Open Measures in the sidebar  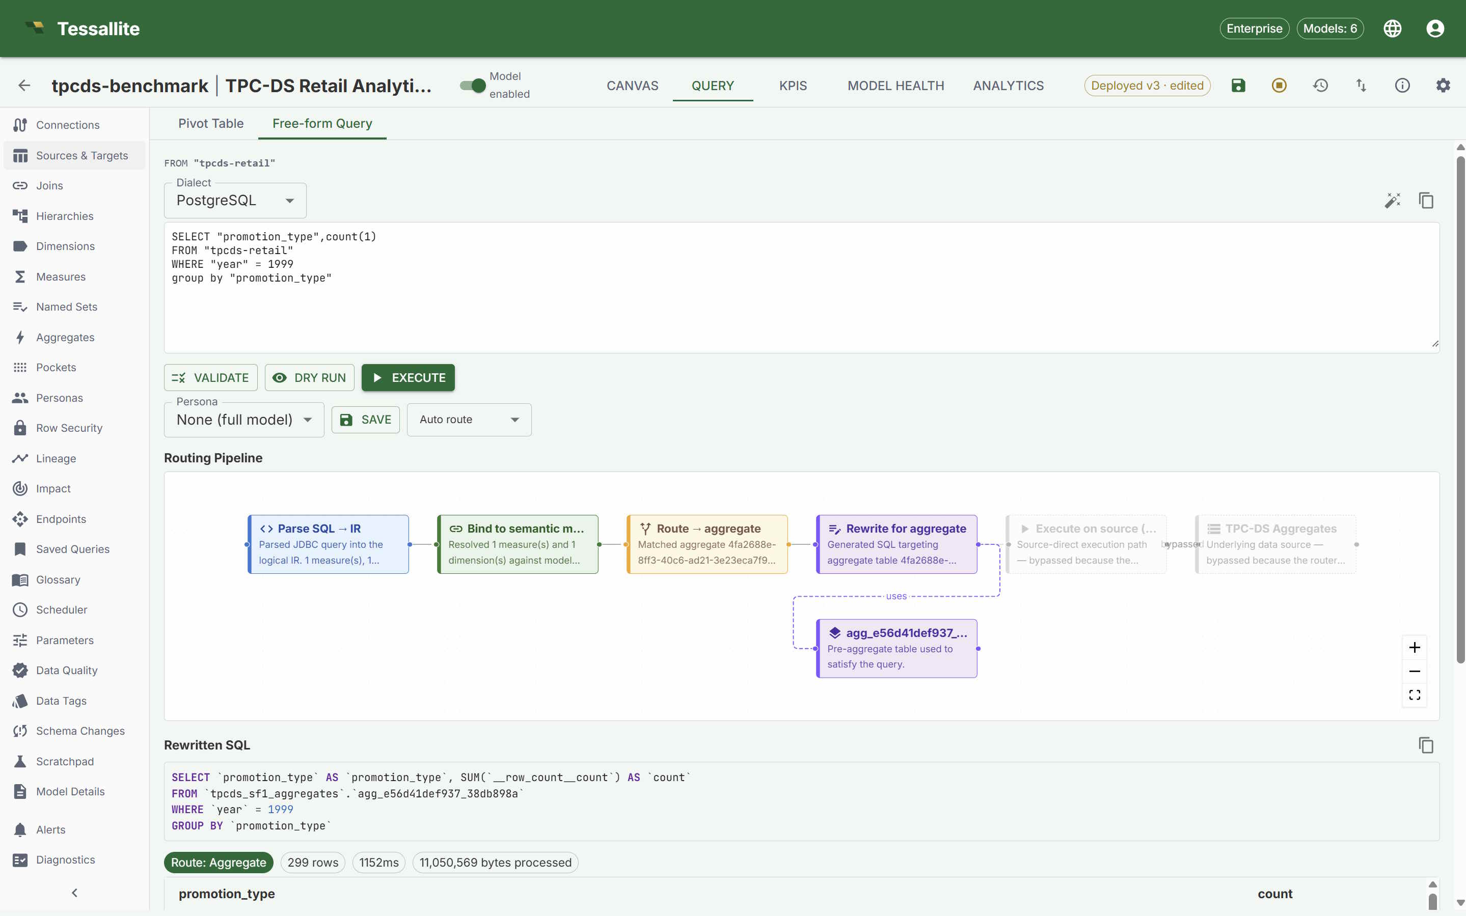point(74,277)
